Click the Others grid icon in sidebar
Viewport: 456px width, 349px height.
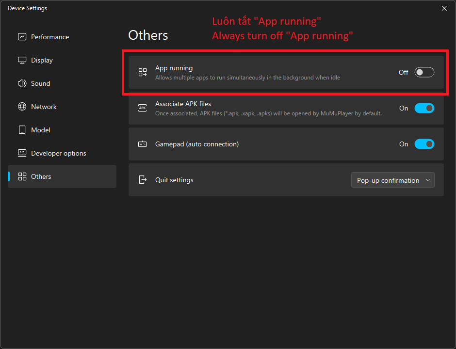click(22, 176)
